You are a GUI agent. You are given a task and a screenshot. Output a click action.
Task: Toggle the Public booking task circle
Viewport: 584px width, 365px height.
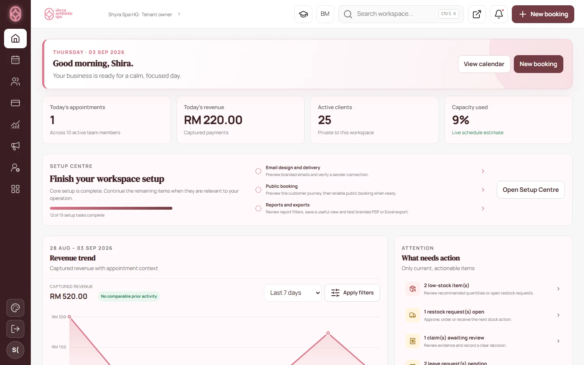(x=258, y=190)
